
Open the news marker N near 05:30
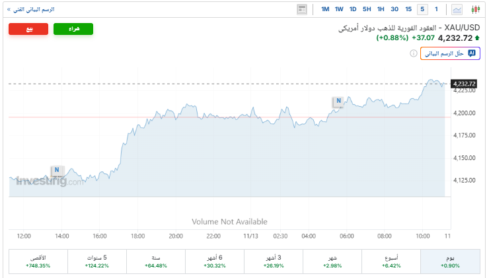(x=338, y=101)
